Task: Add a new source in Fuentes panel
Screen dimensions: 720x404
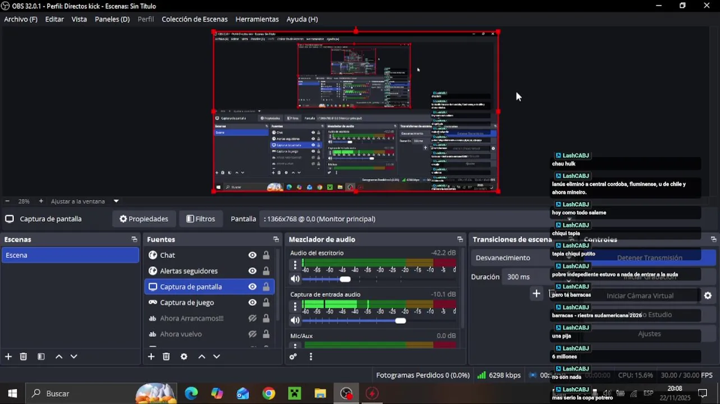Action: coord(151,356)
